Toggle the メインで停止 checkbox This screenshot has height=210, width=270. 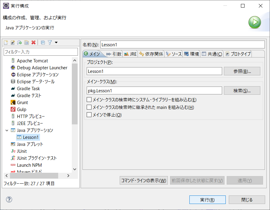[x=89, y=115]
